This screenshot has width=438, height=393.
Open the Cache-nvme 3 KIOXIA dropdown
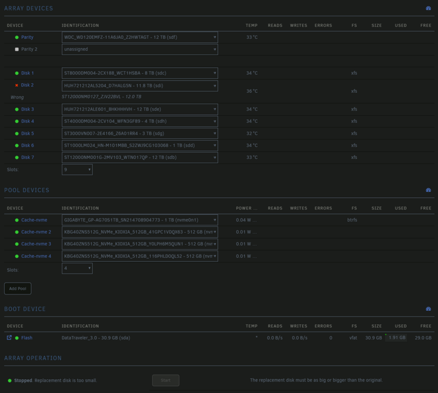point(140,244)
